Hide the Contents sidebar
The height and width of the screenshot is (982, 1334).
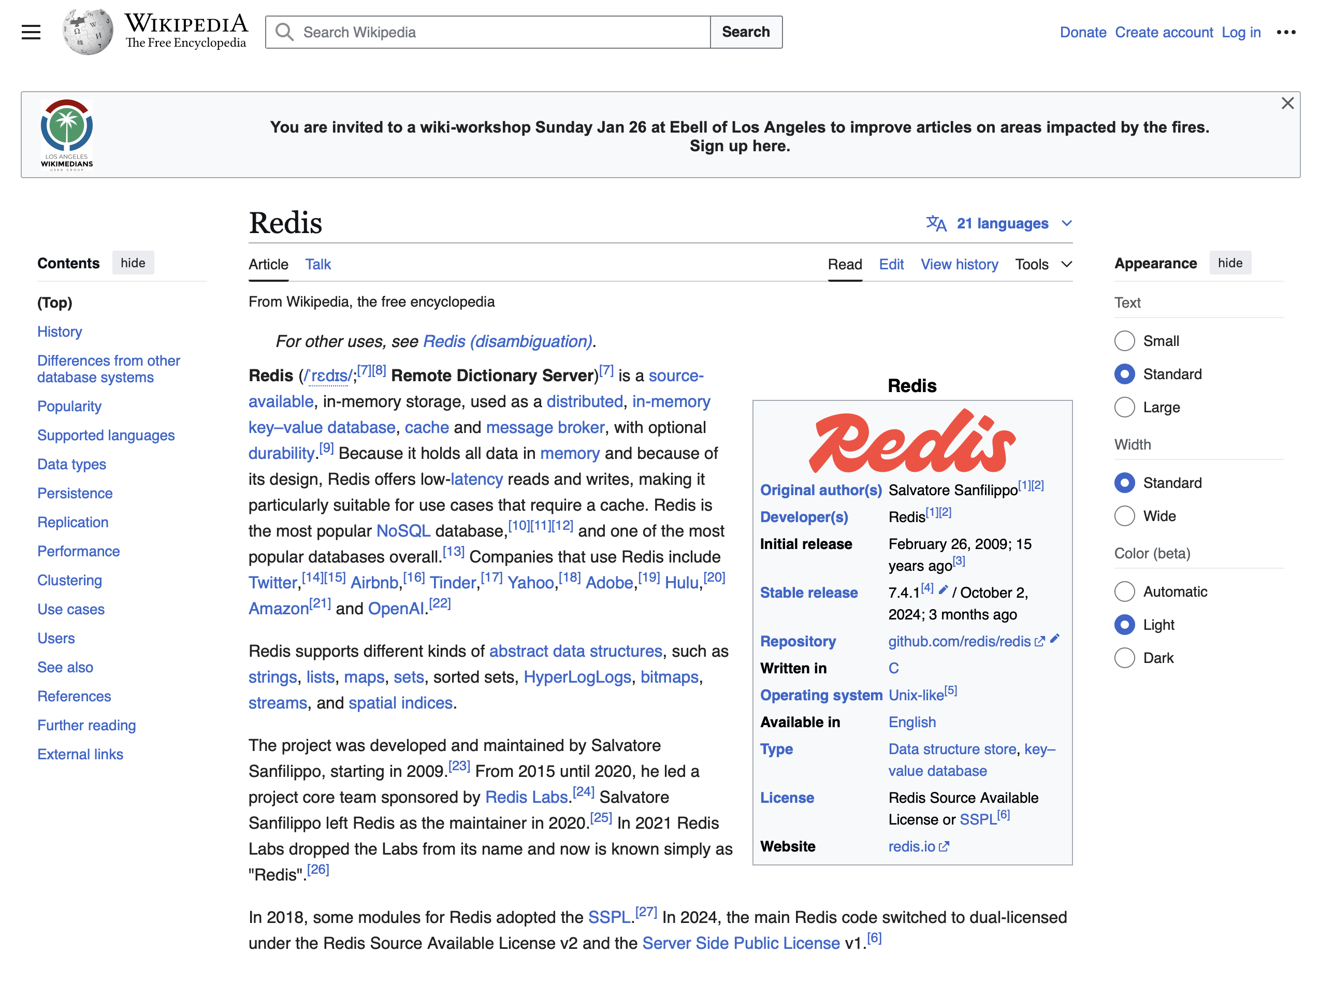coord(133,263)
